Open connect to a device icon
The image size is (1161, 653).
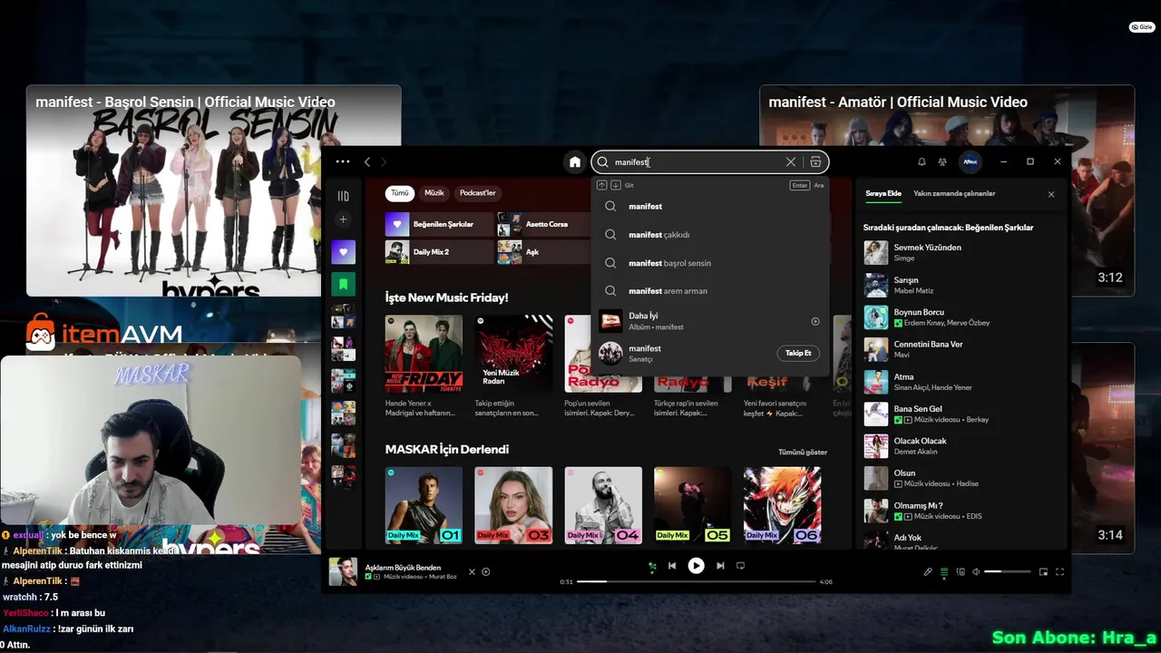click(x=960, y=572)
